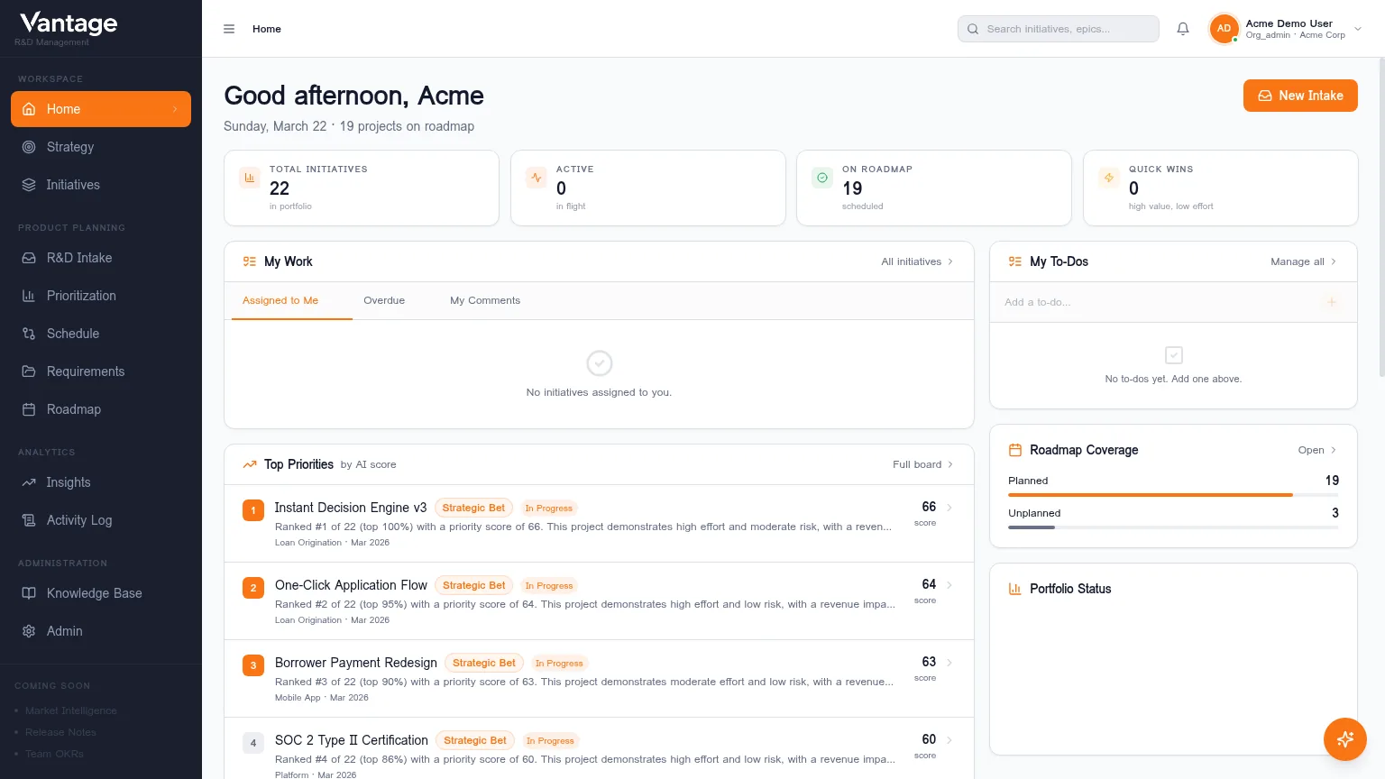Focus the search initiatives field
1385x779 pixels.
click(x=1059, y=29)
